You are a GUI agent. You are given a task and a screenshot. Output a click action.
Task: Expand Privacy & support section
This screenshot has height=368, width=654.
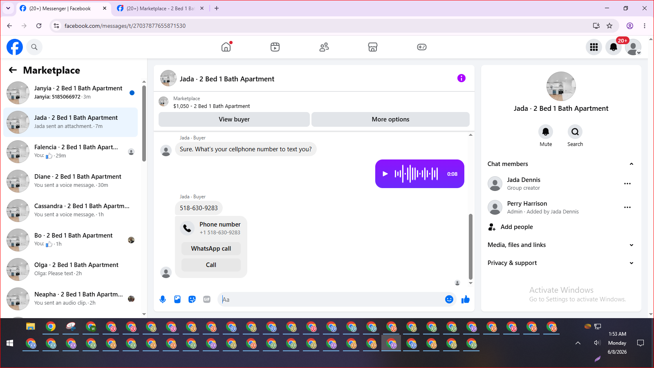[x=560, y=263]
